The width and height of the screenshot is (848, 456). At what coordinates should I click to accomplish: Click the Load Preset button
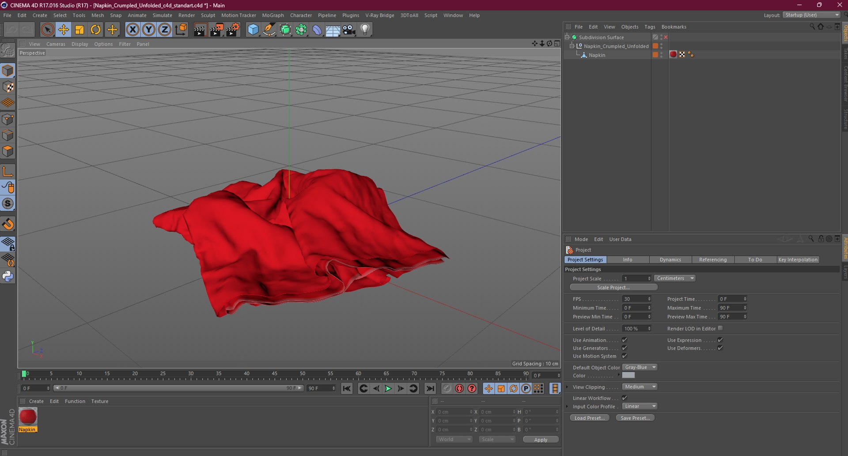[x=590, y=418]
